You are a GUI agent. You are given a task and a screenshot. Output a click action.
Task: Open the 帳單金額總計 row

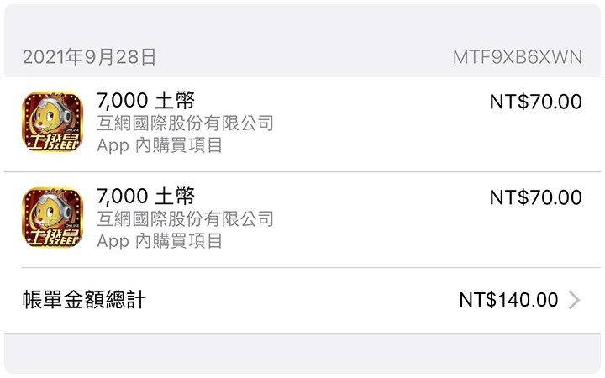point(302,301)
